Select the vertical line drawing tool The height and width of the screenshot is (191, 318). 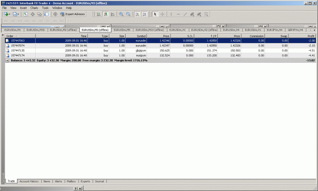(x=171, y=14)
